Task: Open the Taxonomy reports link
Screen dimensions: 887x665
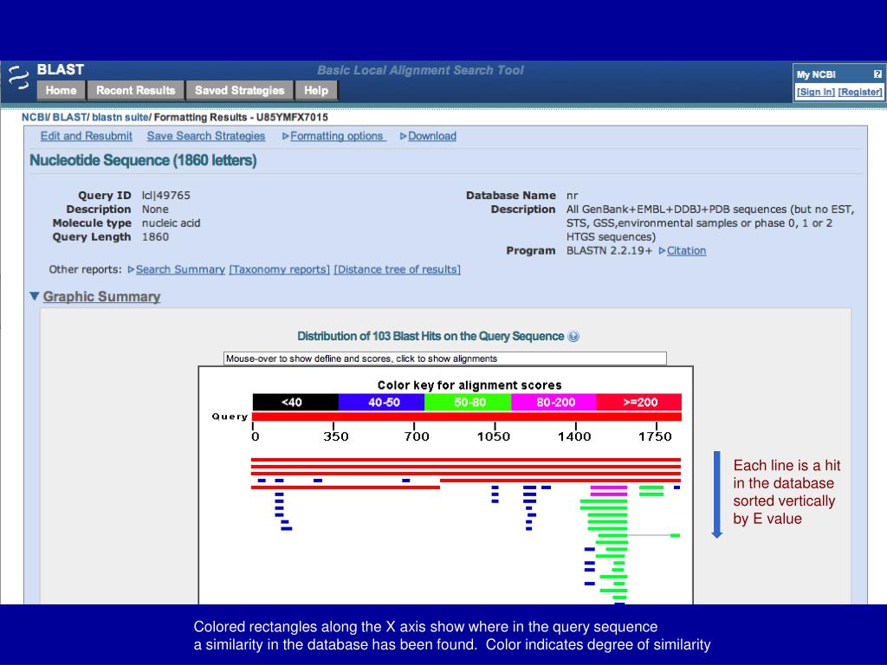Action: click(280, 269)
